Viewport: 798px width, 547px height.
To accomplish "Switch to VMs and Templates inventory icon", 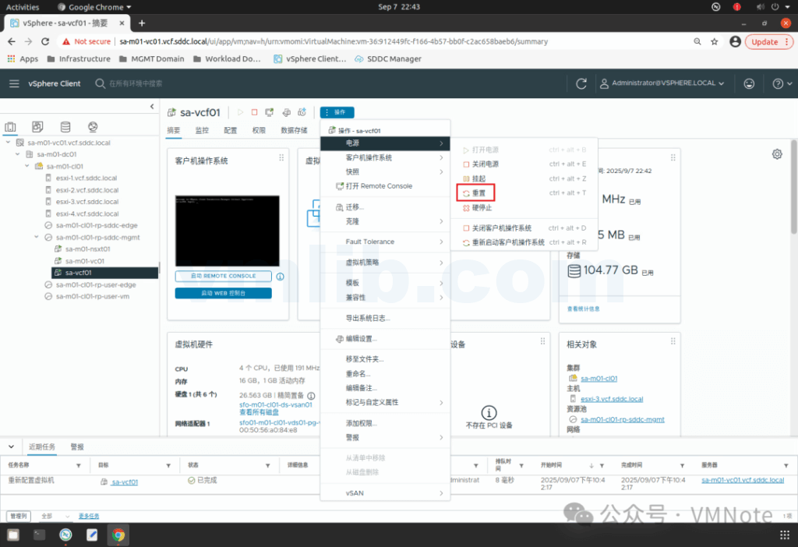I will click(x=37, y=127).
